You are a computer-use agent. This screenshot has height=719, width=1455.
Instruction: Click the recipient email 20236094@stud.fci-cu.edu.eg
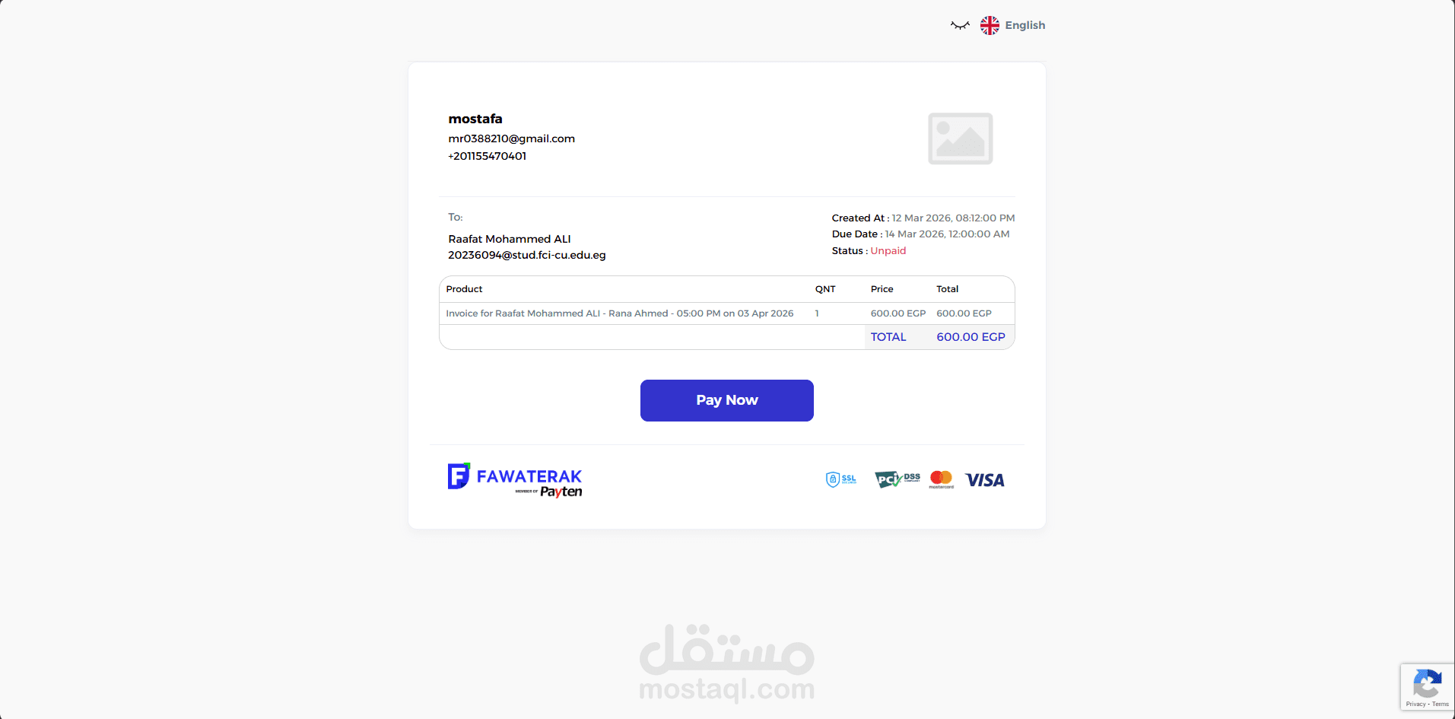[x=527, y=255]
